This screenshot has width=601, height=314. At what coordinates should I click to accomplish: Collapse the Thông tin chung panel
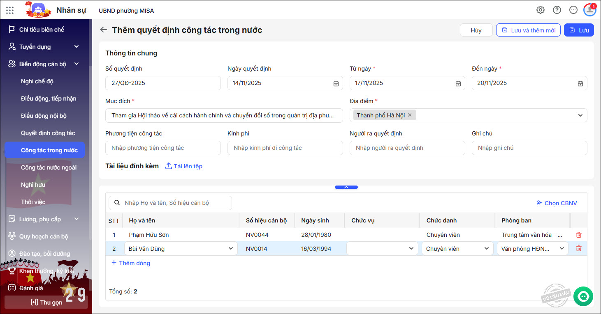(346, 187)
